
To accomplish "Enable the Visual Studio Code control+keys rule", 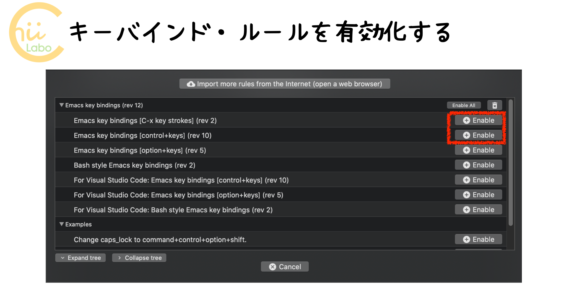I will [x=478, y=179].
